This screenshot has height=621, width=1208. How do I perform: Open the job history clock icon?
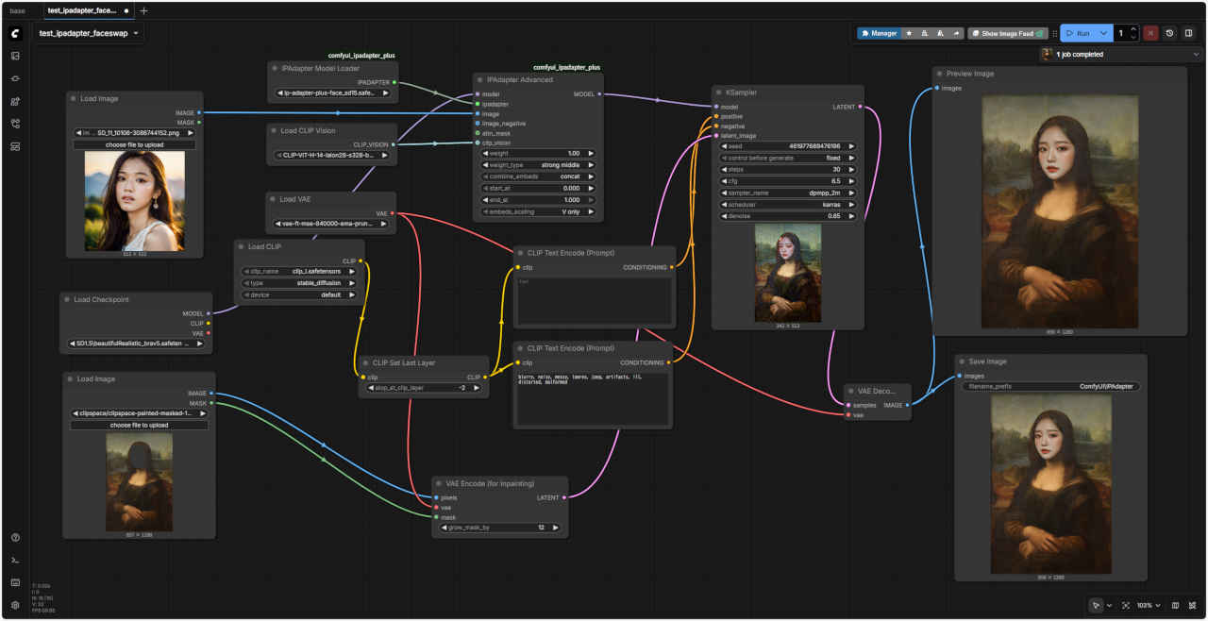point(1169,33)
